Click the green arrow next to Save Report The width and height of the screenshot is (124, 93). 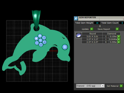point(117,29)
